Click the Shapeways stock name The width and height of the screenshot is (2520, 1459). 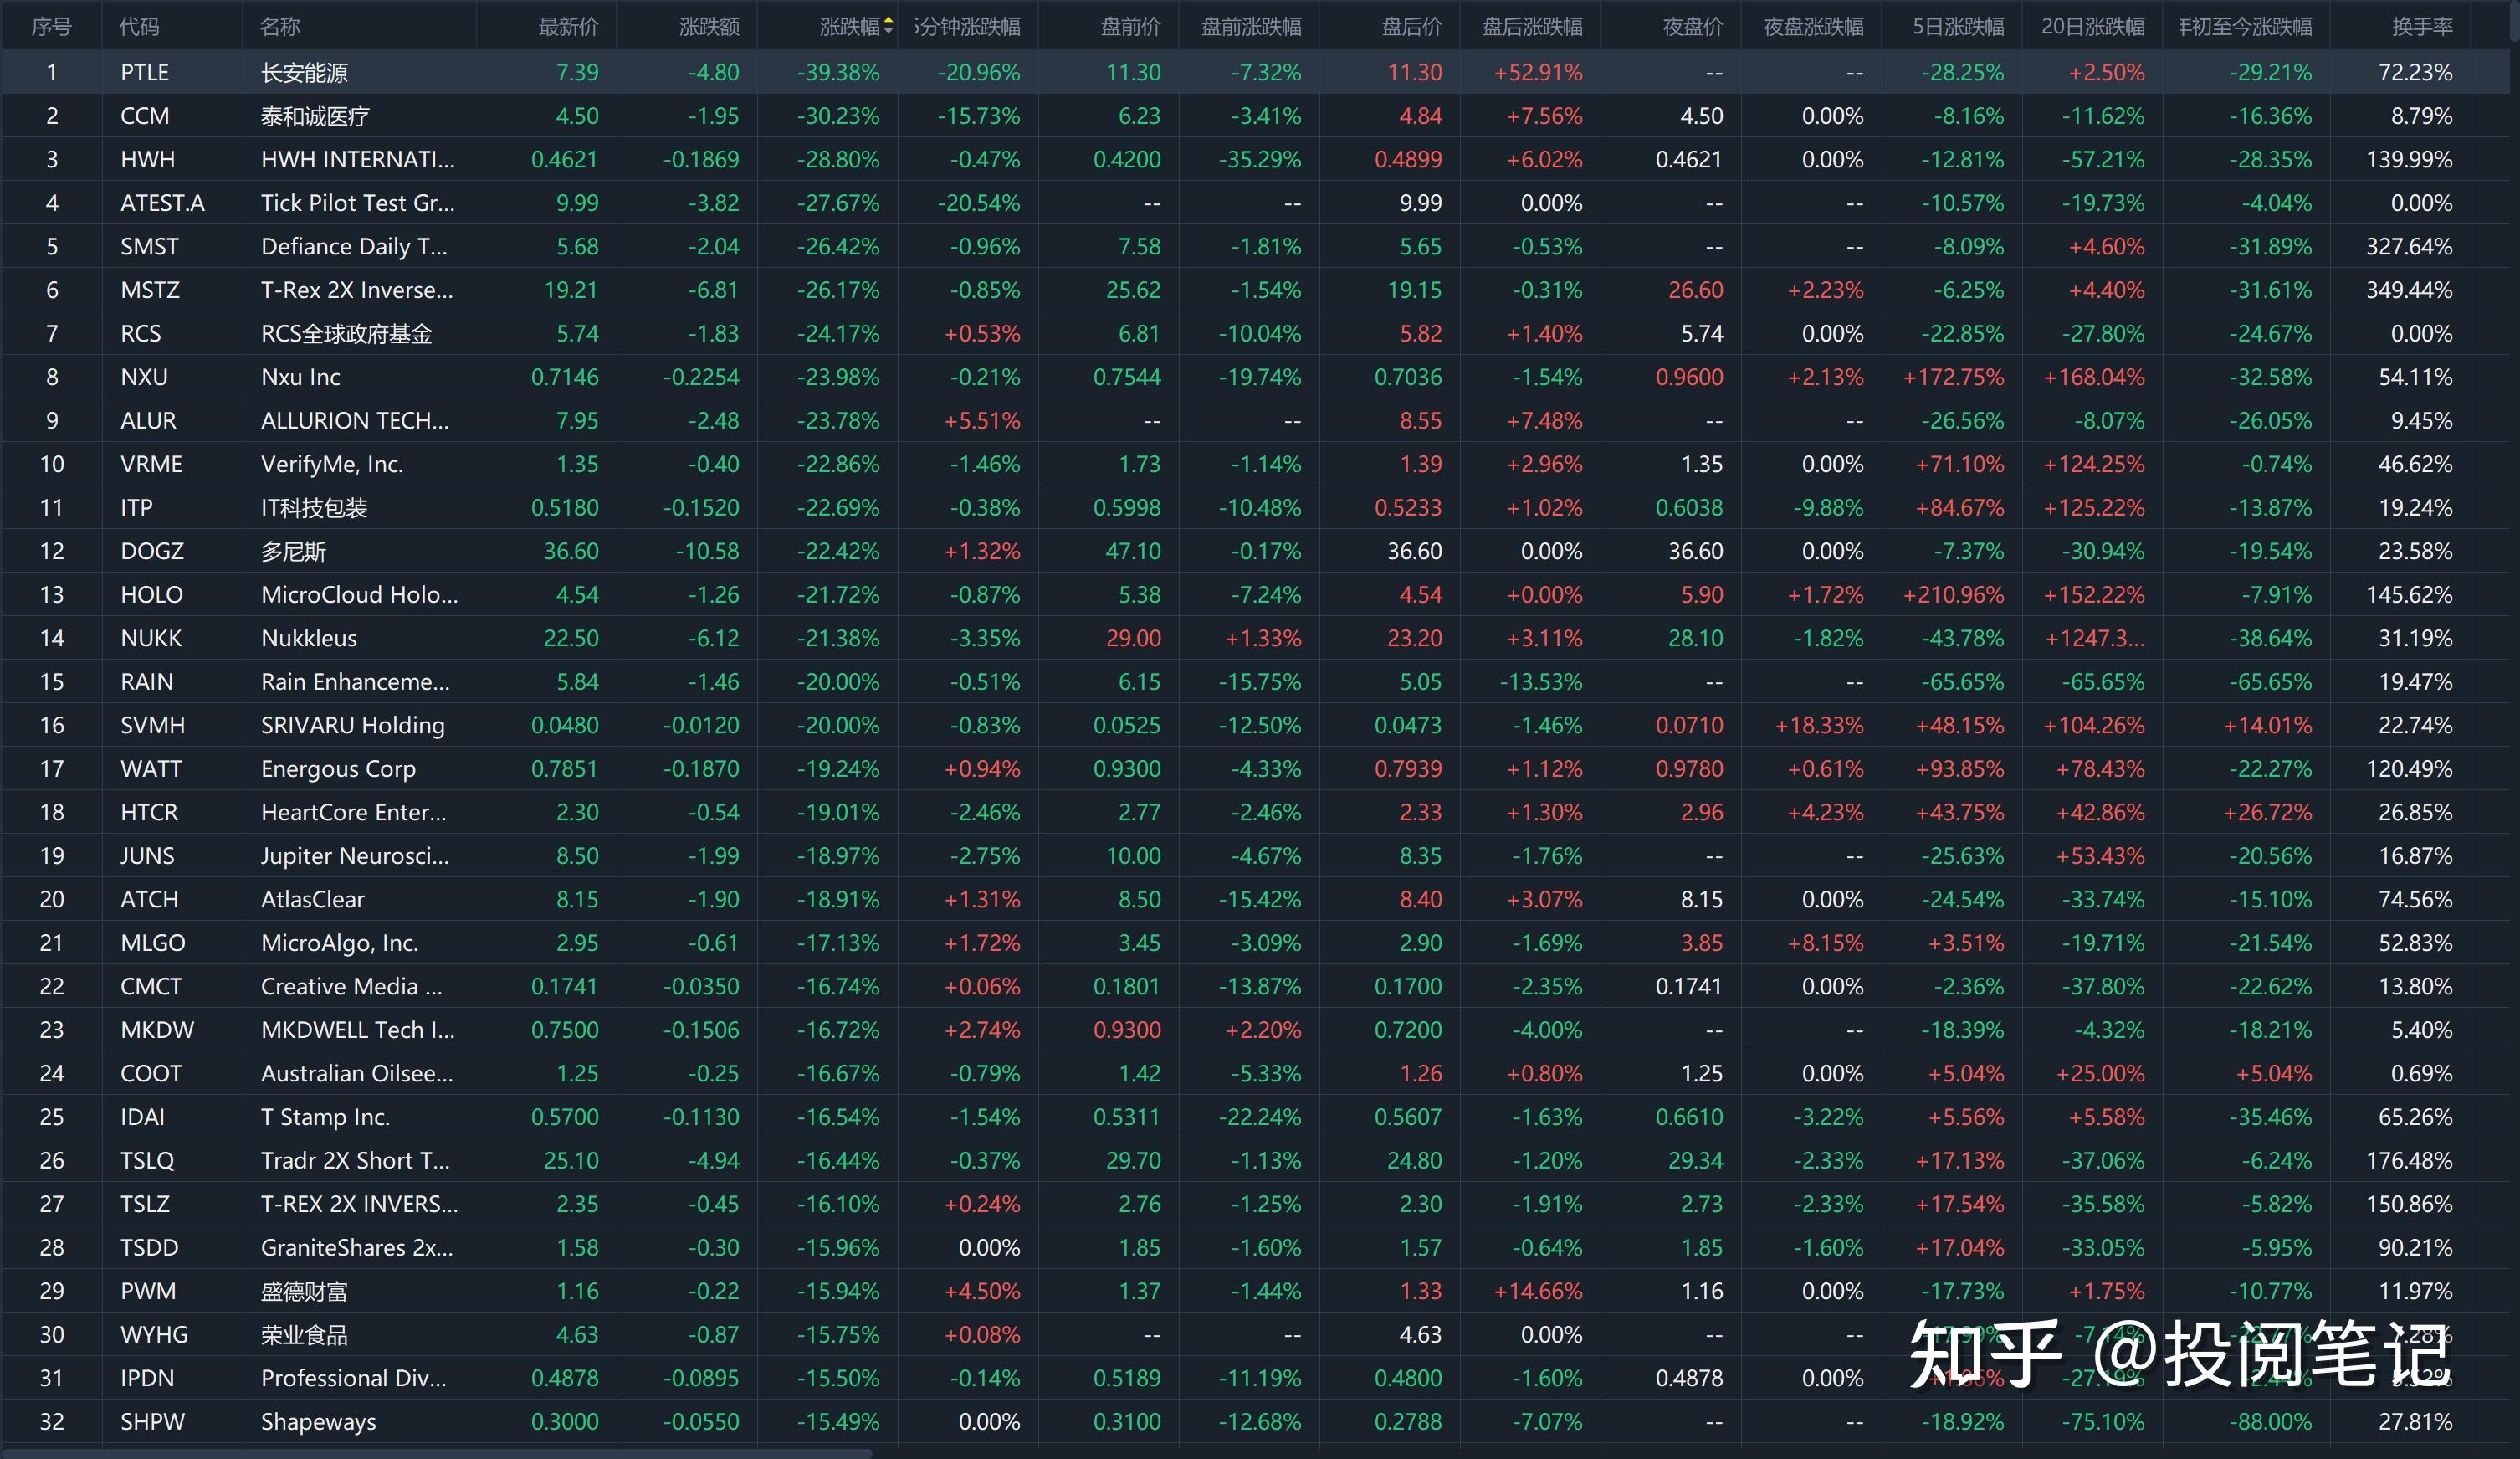tap(319, 1422)
